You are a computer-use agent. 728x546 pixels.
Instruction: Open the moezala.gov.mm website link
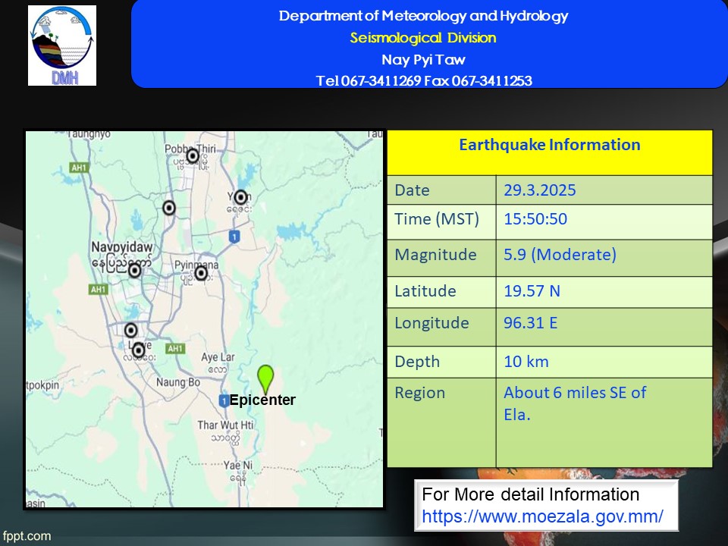click(542, 516)
